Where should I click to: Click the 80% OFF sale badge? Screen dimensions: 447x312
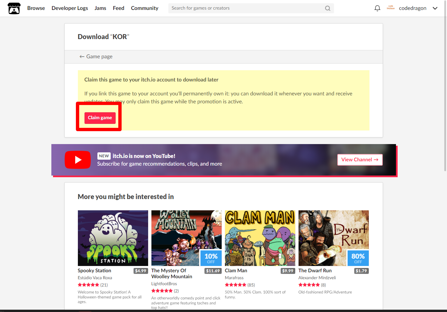click(x=358, y=258)
